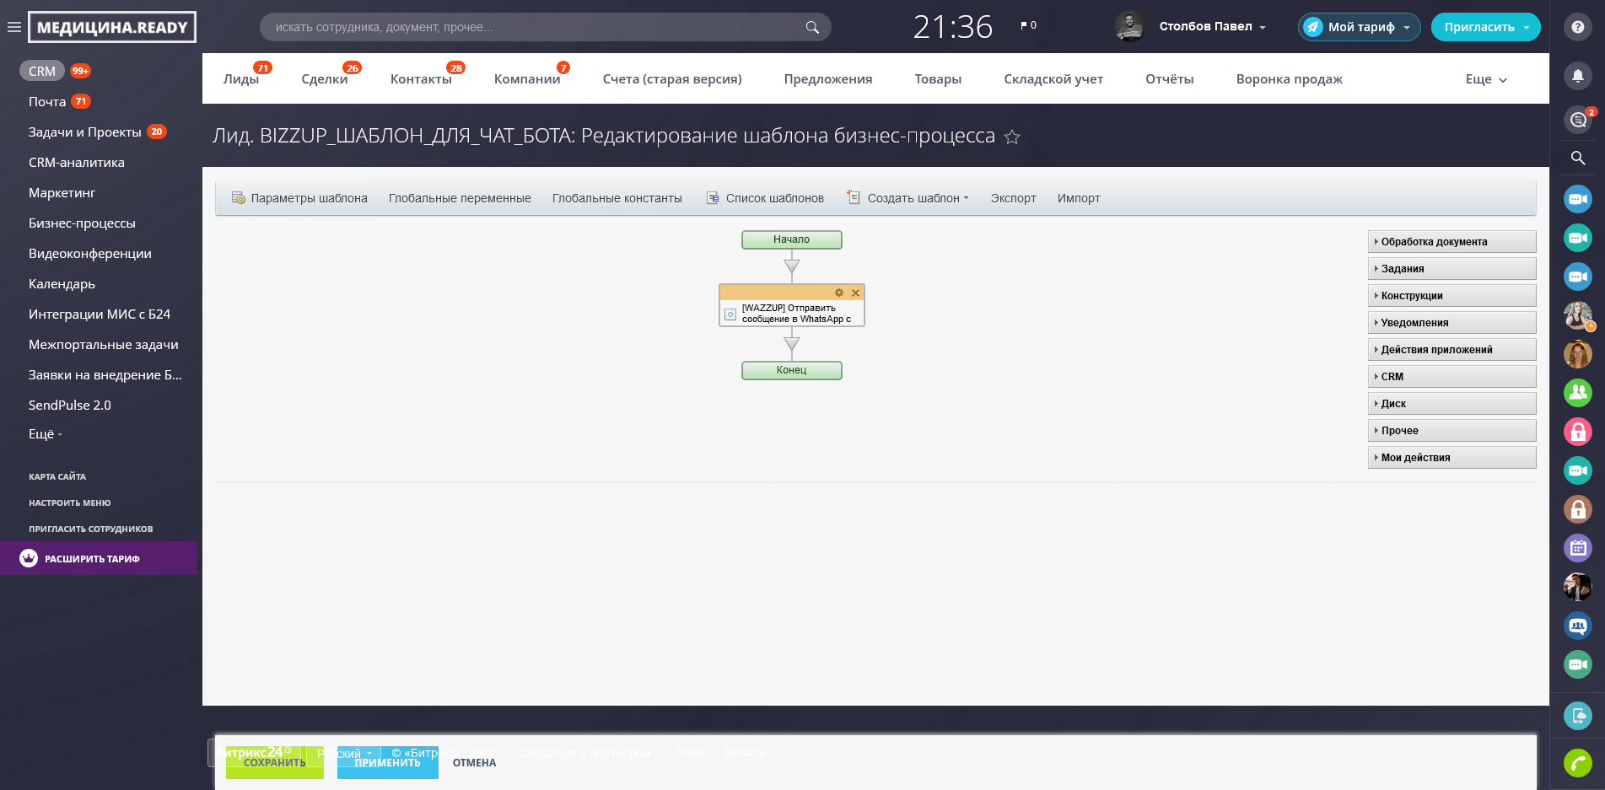The width and height of the screenshot is (1605, 790).
Task: Click the search magnifier in right sidebar
Action: coord(1577,158)
